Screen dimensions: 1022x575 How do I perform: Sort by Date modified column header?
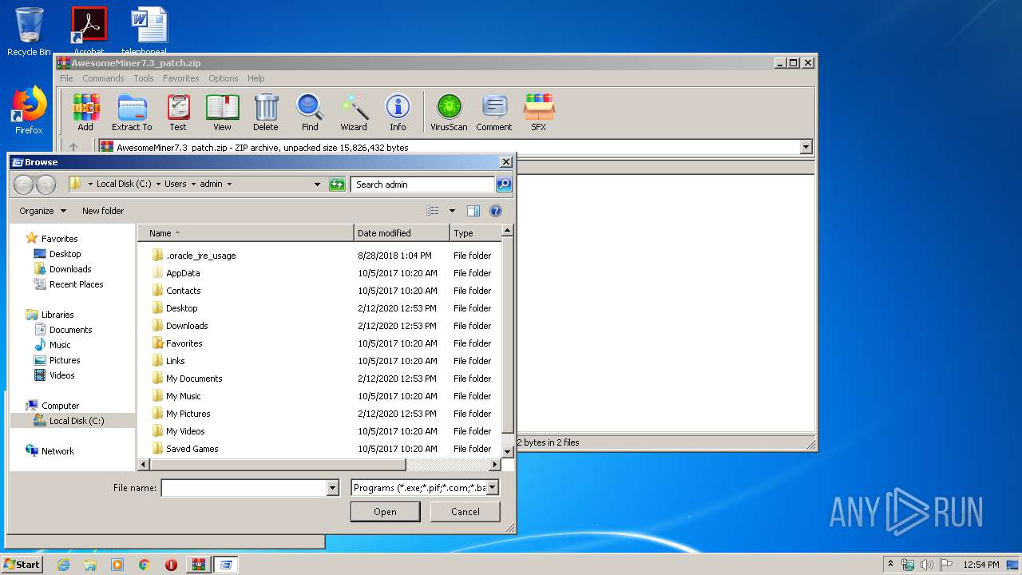402,233
